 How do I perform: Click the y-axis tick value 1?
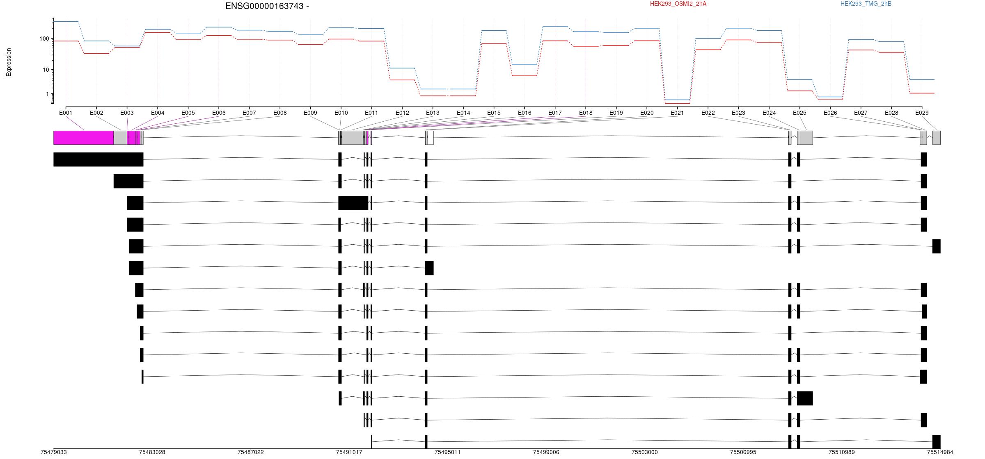tap(48, 94)
